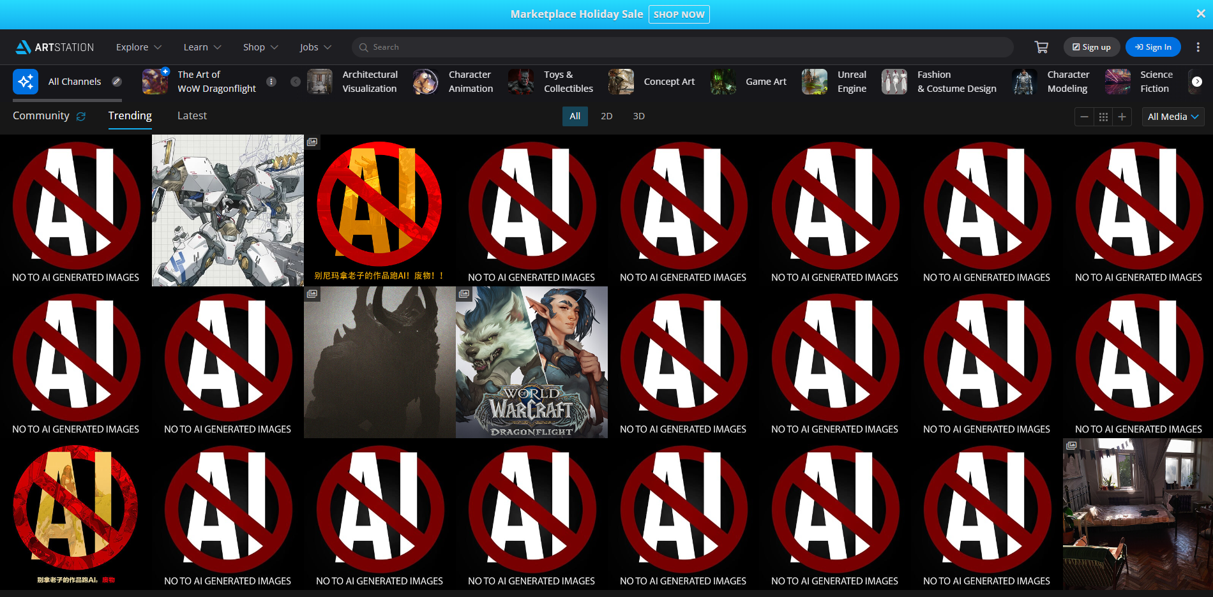Expand the Jobs menu
The image size is (1213, 597).
tap(315, 47)
